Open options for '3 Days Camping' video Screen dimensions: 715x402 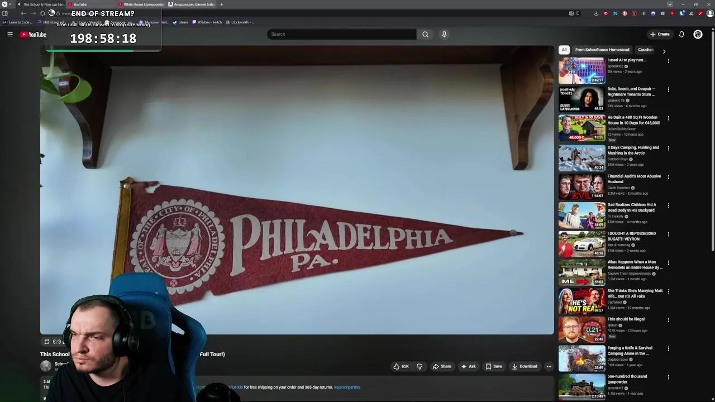tap(669, 148)
